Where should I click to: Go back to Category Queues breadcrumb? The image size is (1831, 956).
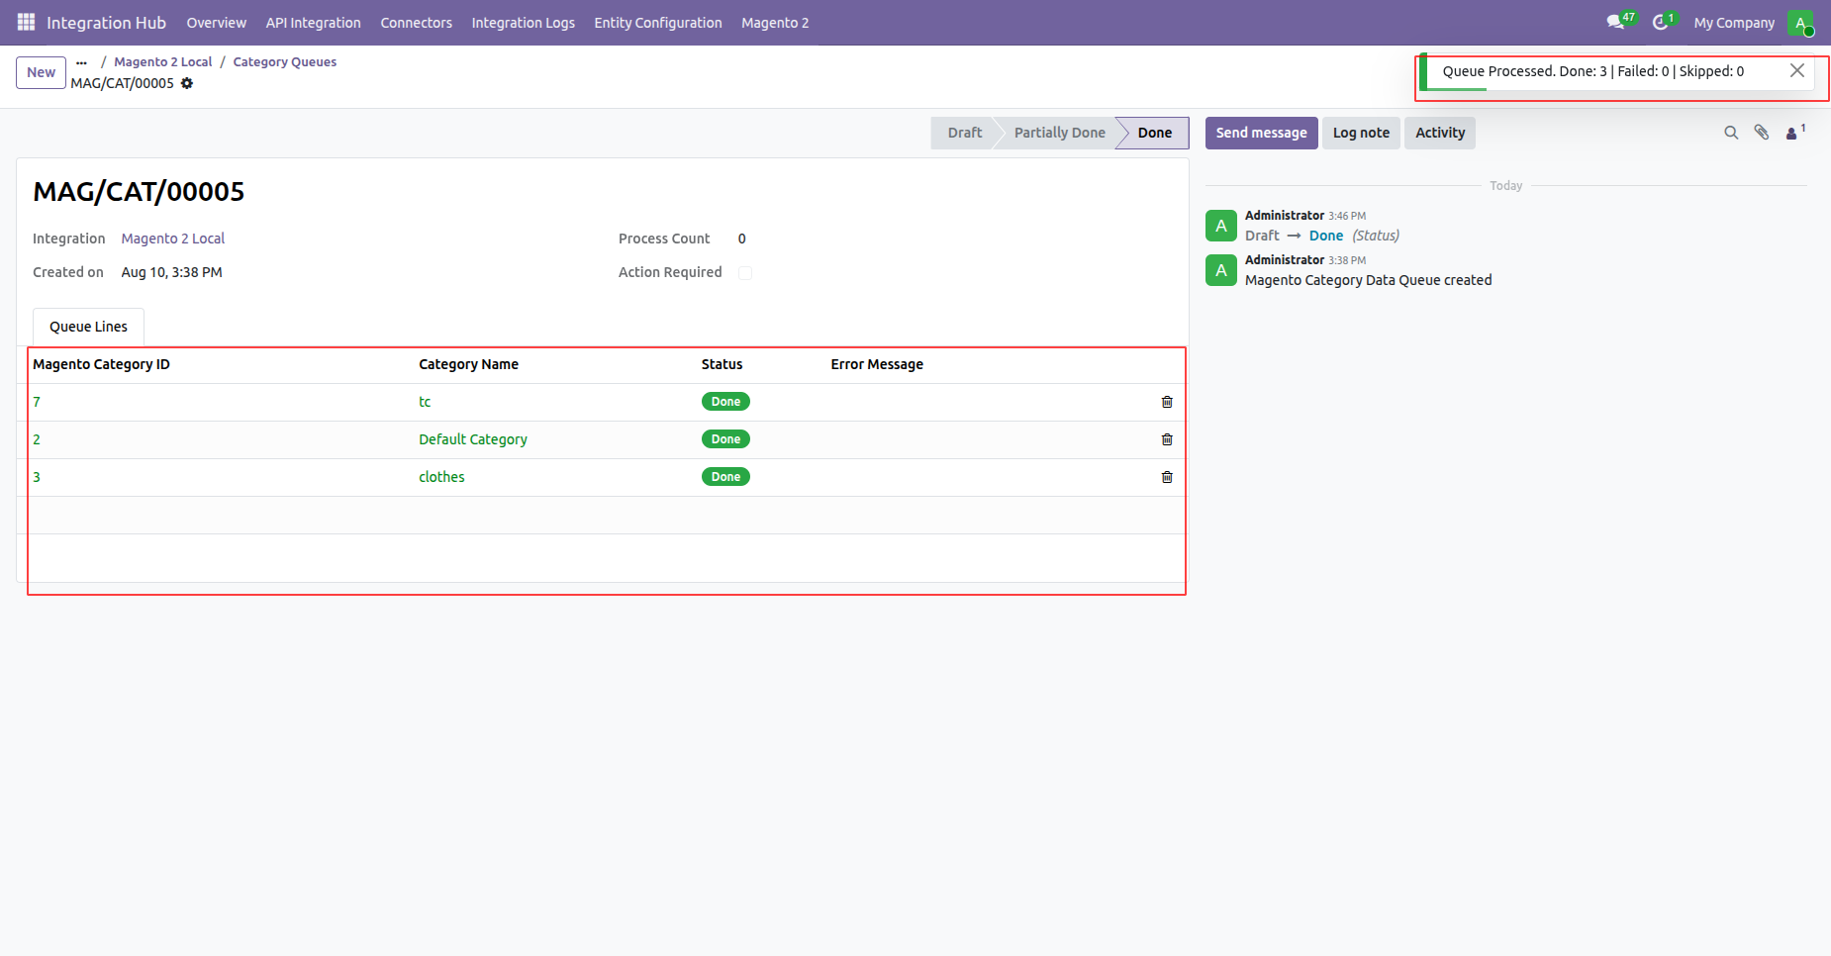pos(284,61)
